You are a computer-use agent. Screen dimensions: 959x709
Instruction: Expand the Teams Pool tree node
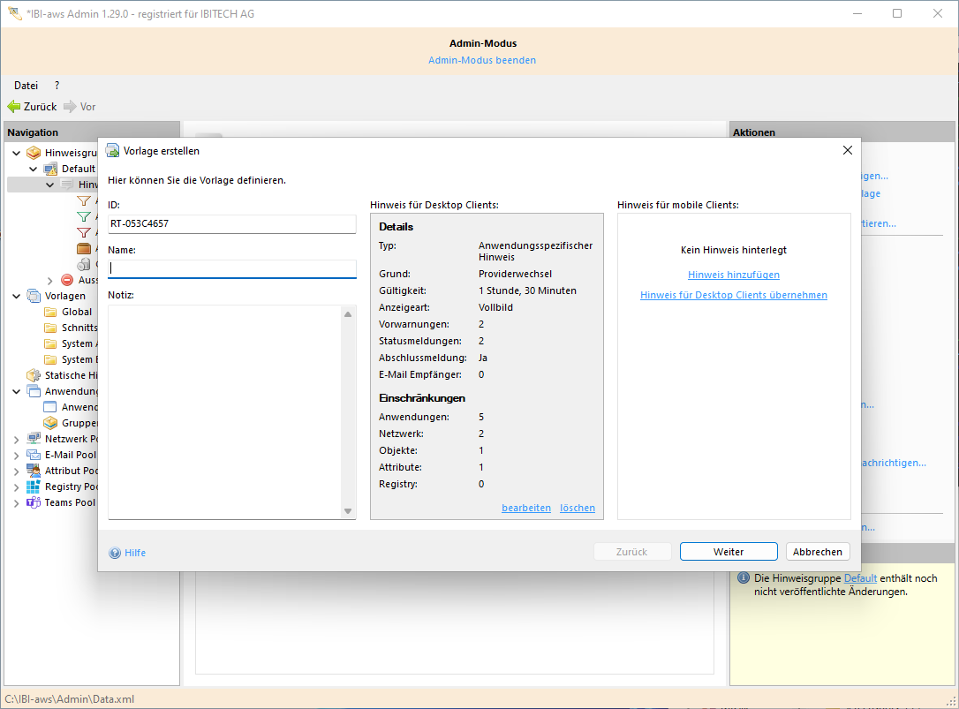click(x=17, y=502)
